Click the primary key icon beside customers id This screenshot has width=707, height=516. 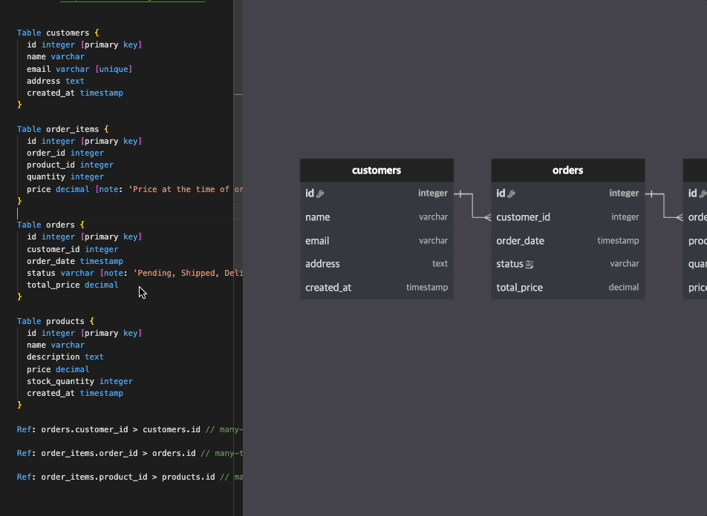click(x=319, y=193)
